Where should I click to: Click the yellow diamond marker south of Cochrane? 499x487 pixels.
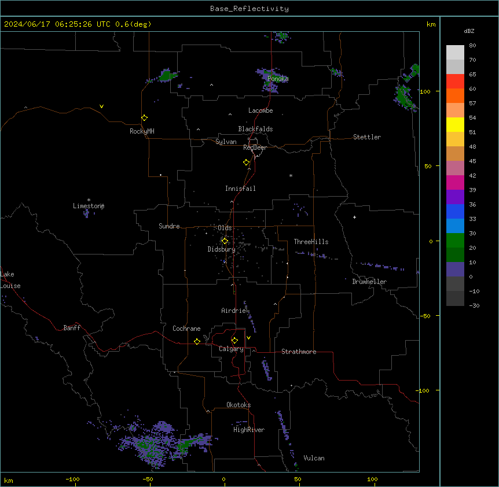(197, 341)
